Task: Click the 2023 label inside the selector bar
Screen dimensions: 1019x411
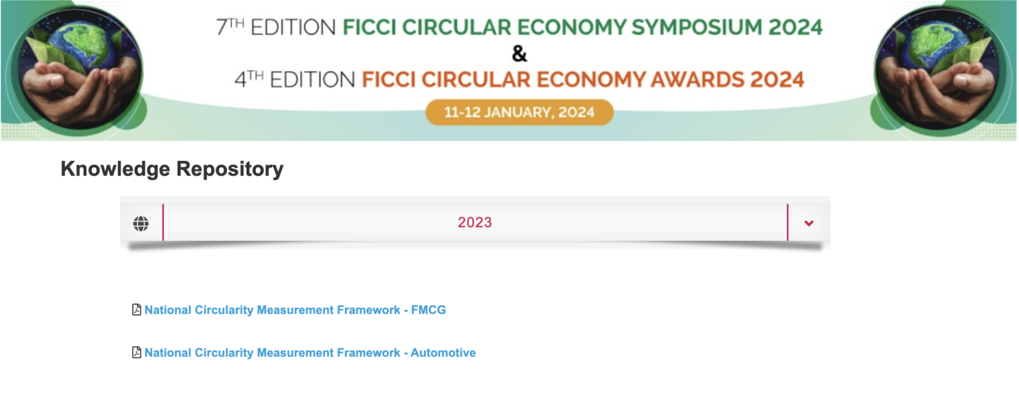Action: click(474, 222)
